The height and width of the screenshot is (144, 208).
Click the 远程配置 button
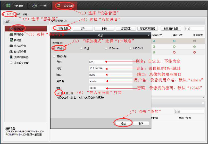pos(126,28)
